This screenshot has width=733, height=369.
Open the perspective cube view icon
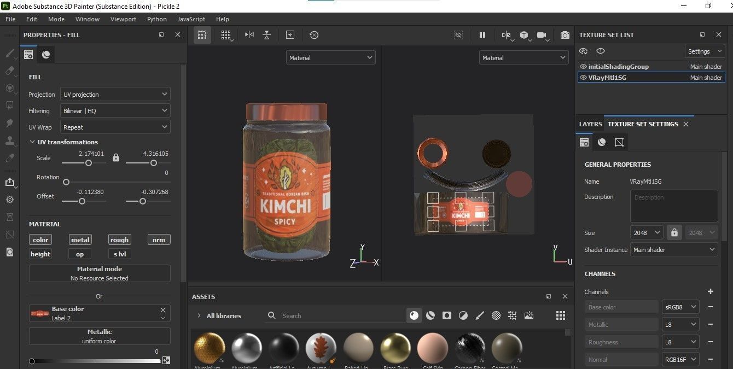click(525, 35)
